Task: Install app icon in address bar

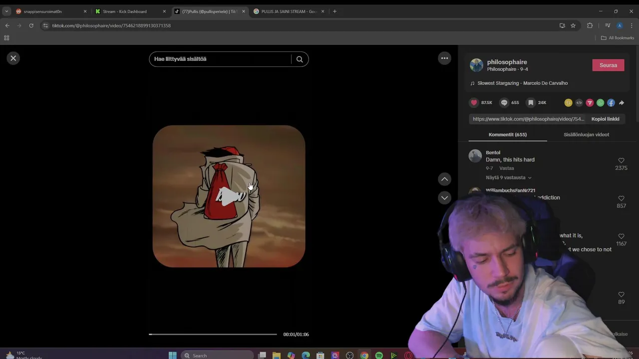Action: click(562, 25)
